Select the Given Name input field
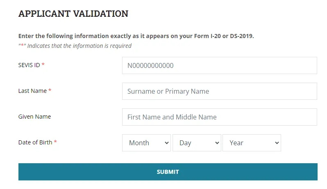Image resolution: width=327 pixels, height=189 pixels. (x=219, y=117)
